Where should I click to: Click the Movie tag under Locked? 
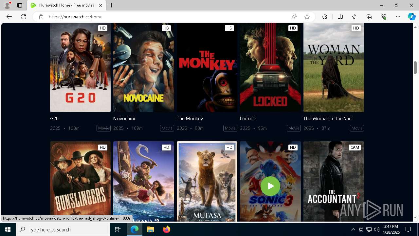pyautogui.click(x=294, y=128)
